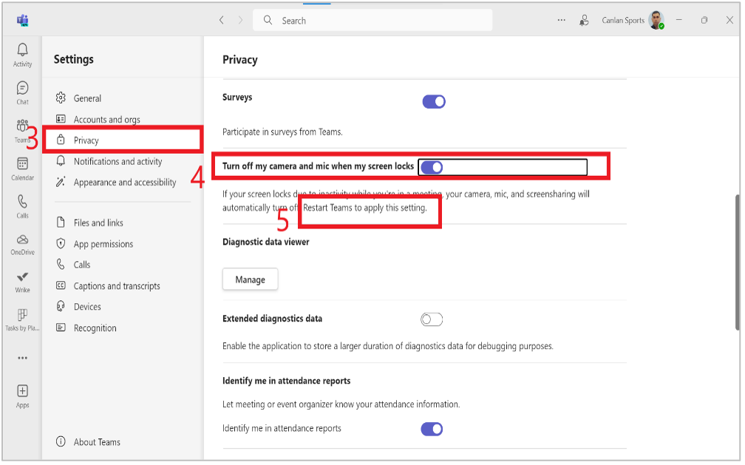Open Tasks by Planner app icon
The width and height of the screenshot is (745, 465).
[x=22, y=319]
